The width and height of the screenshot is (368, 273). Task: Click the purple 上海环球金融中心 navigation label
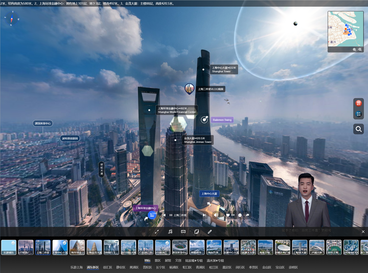coord(146,208)
